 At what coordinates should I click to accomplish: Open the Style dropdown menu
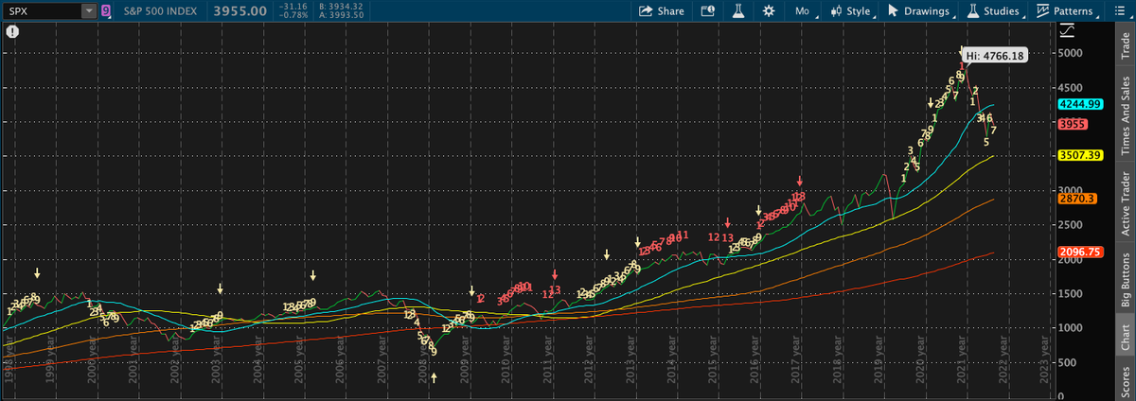click(852, 11)
